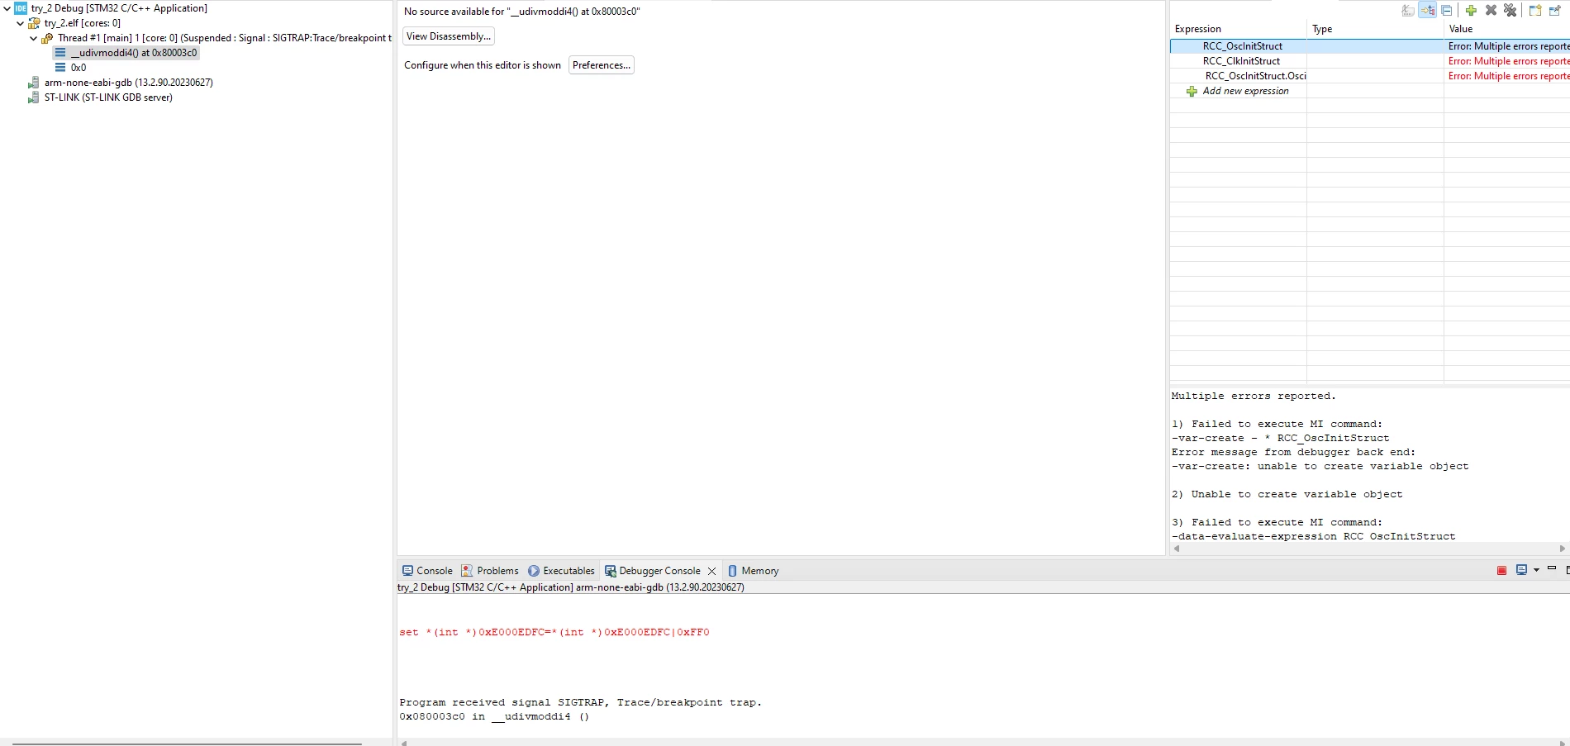Click Remove Selected Expression single X icon
The width and height of the screenshot is (1570, 746).
pyautogui.click(x=1491, y=11)
